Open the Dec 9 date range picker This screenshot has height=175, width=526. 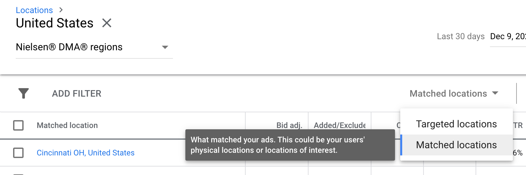(x=508, y=37)
